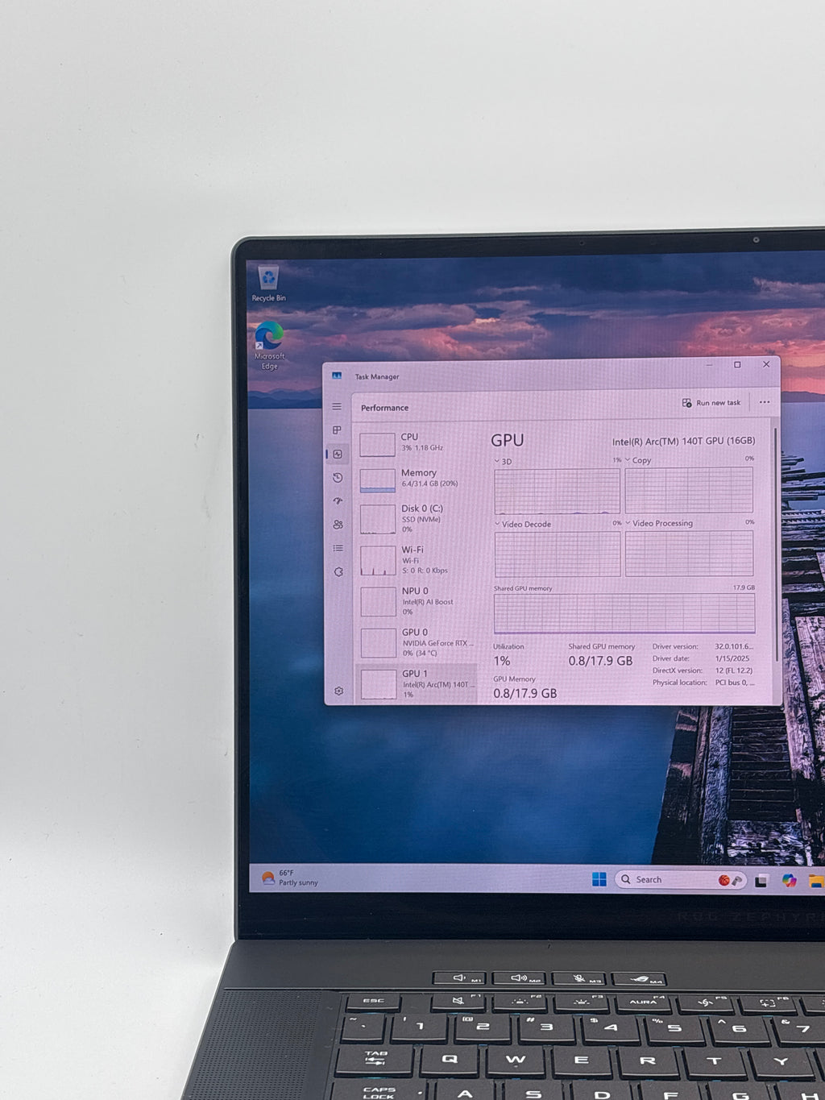The image size is (825, 1100).
Task: Click the GPU name 'Intel(R) Arc(TM) 140T GPU (16GB)'
Action: 683,441
